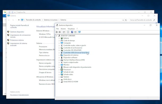Click the Dispositivi di sistema folder icon
Screen dimensions: 162x104
click(62, 55)
